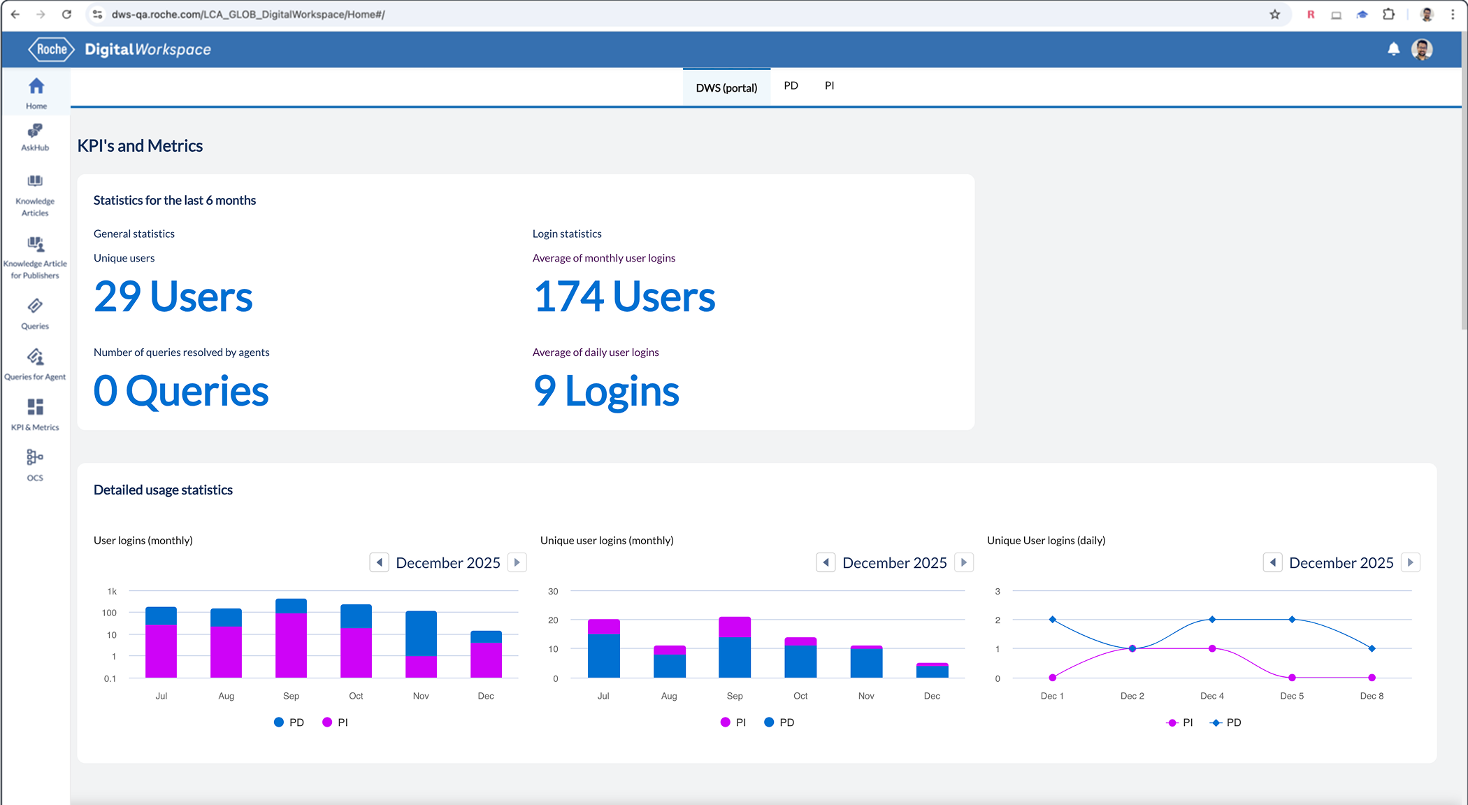Open the user profile avatar in header
The width and height of the screenshot is (1468, 805).
[x=1422, y=49]
